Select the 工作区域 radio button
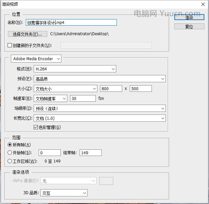This screenshot has width=209, height=204. pos(10,161)
